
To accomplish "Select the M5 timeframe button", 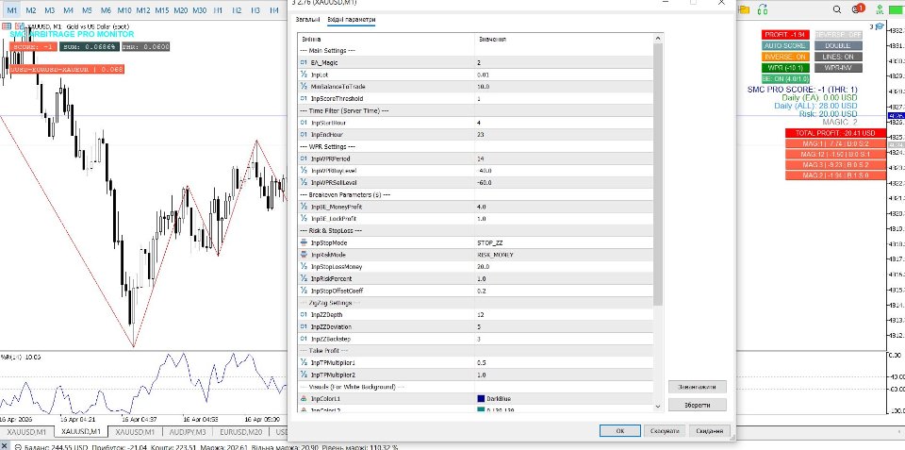I will [87, 9].
